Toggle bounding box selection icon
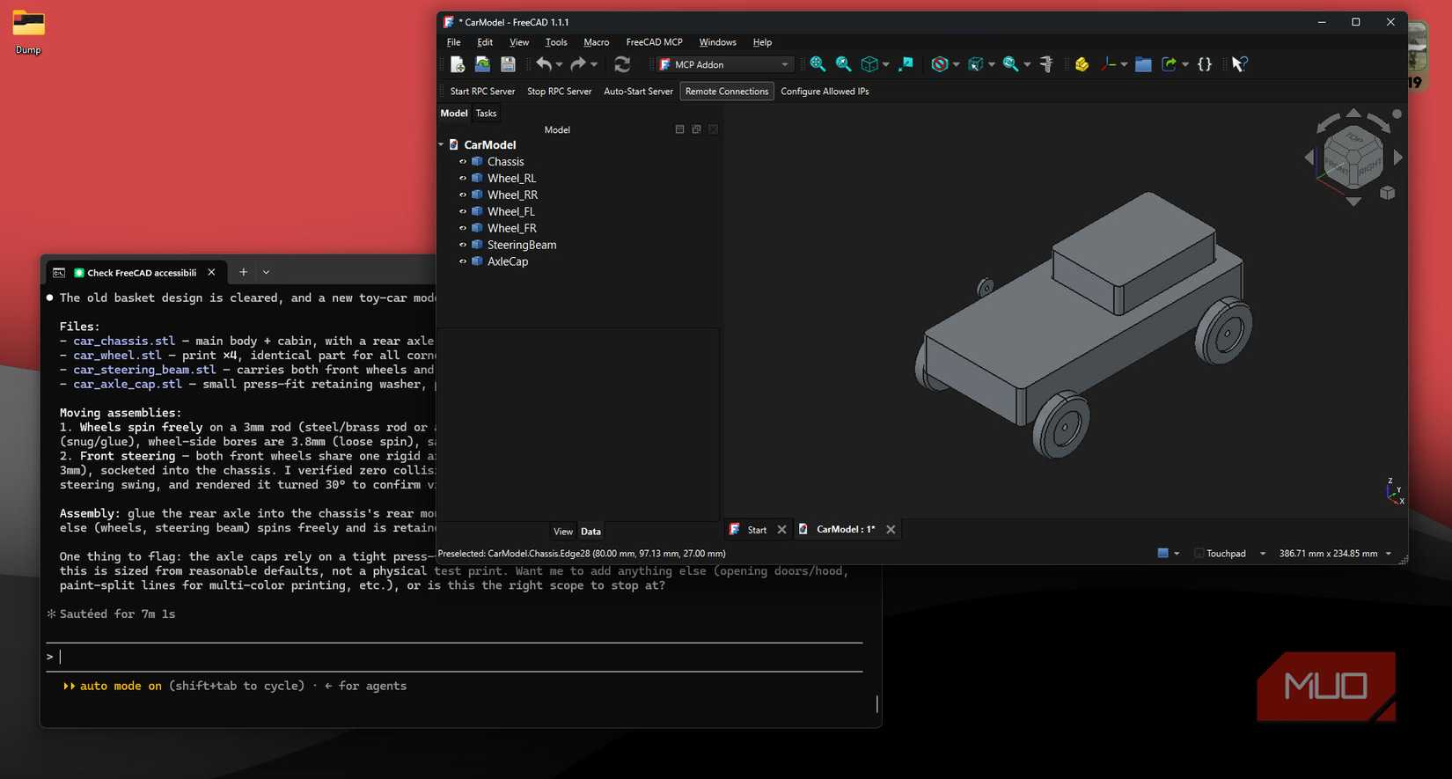Screen dimensions: 1452x779 tap(975, 64)
